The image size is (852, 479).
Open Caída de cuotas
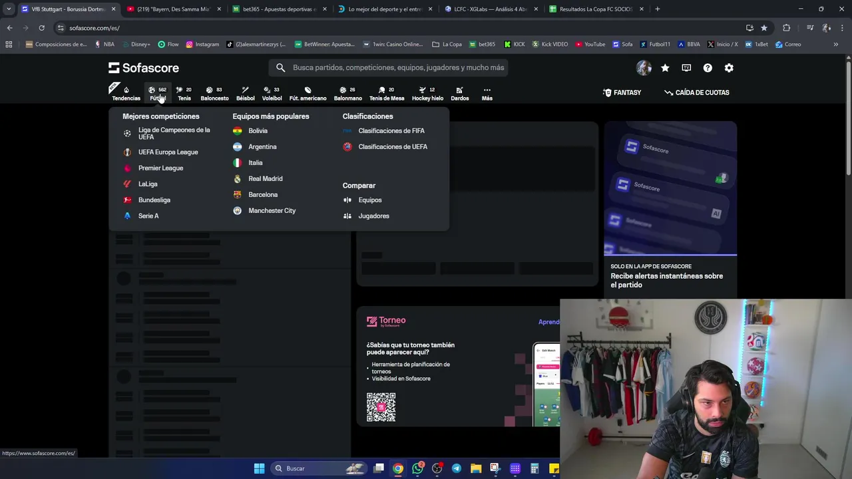pos(697,92)
